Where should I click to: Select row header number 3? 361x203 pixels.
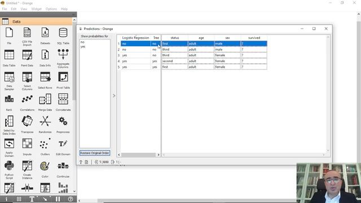119,55
